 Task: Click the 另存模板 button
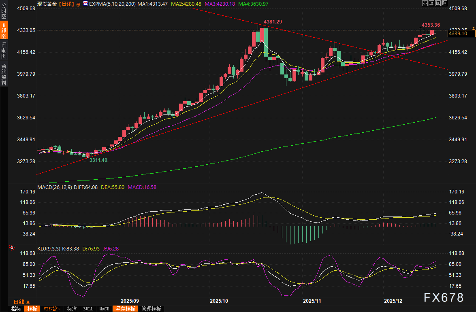click(x=125, y=309)
